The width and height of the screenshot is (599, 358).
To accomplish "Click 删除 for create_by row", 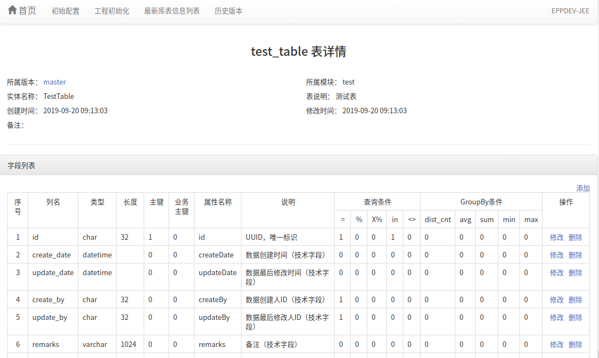I will [x=575, y=300].
